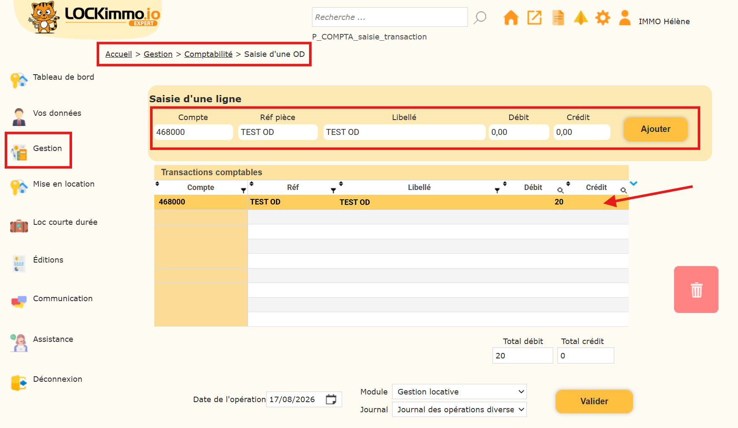Click the Tableau de bord sidebar icon
This screenshot has height=428, width=738.
pos(19,80)
